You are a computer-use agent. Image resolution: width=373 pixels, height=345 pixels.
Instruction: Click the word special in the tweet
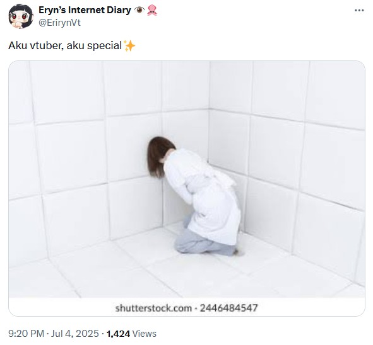tap(104, 45)
